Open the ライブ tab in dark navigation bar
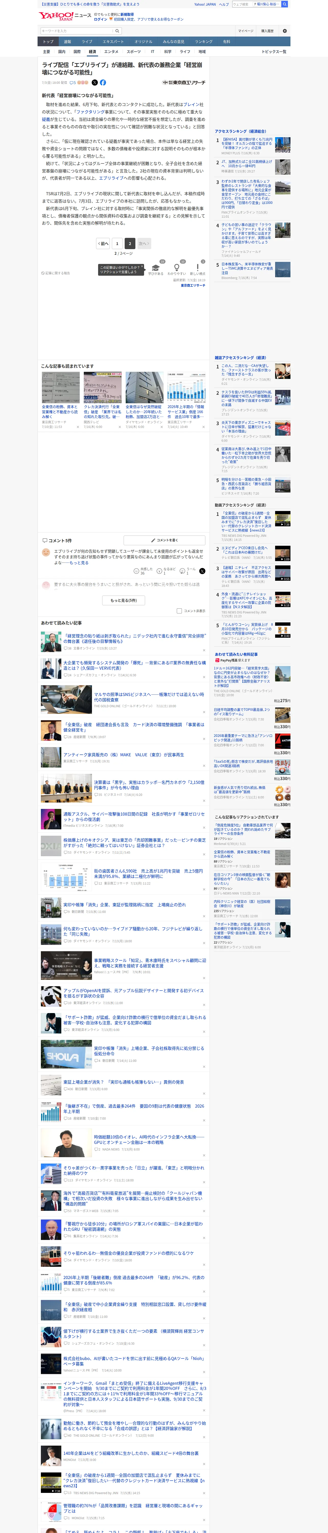The width and height of the screenshot is (328, 1533). pyautogui.click(x=87, y=42)
